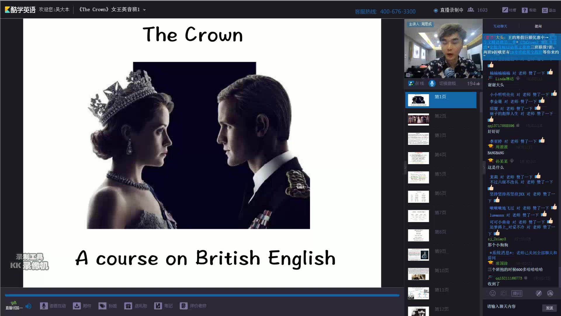Toggle the 弹 danmaku-off icon

(539, 293)
